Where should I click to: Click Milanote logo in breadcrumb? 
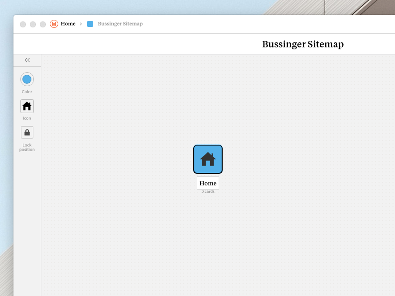pyautogui.click(x=54, y=24)
